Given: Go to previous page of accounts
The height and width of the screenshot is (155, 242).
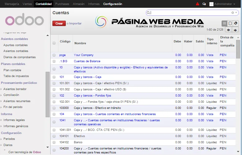Looking at the screenshot, I should tap(229, 30).
